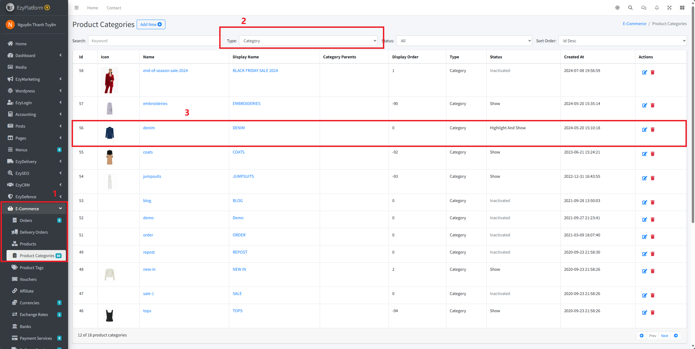This screenshot has height=349, width=695.
Task: Open the Sort Order dropdown
Action: pos(622,41)
